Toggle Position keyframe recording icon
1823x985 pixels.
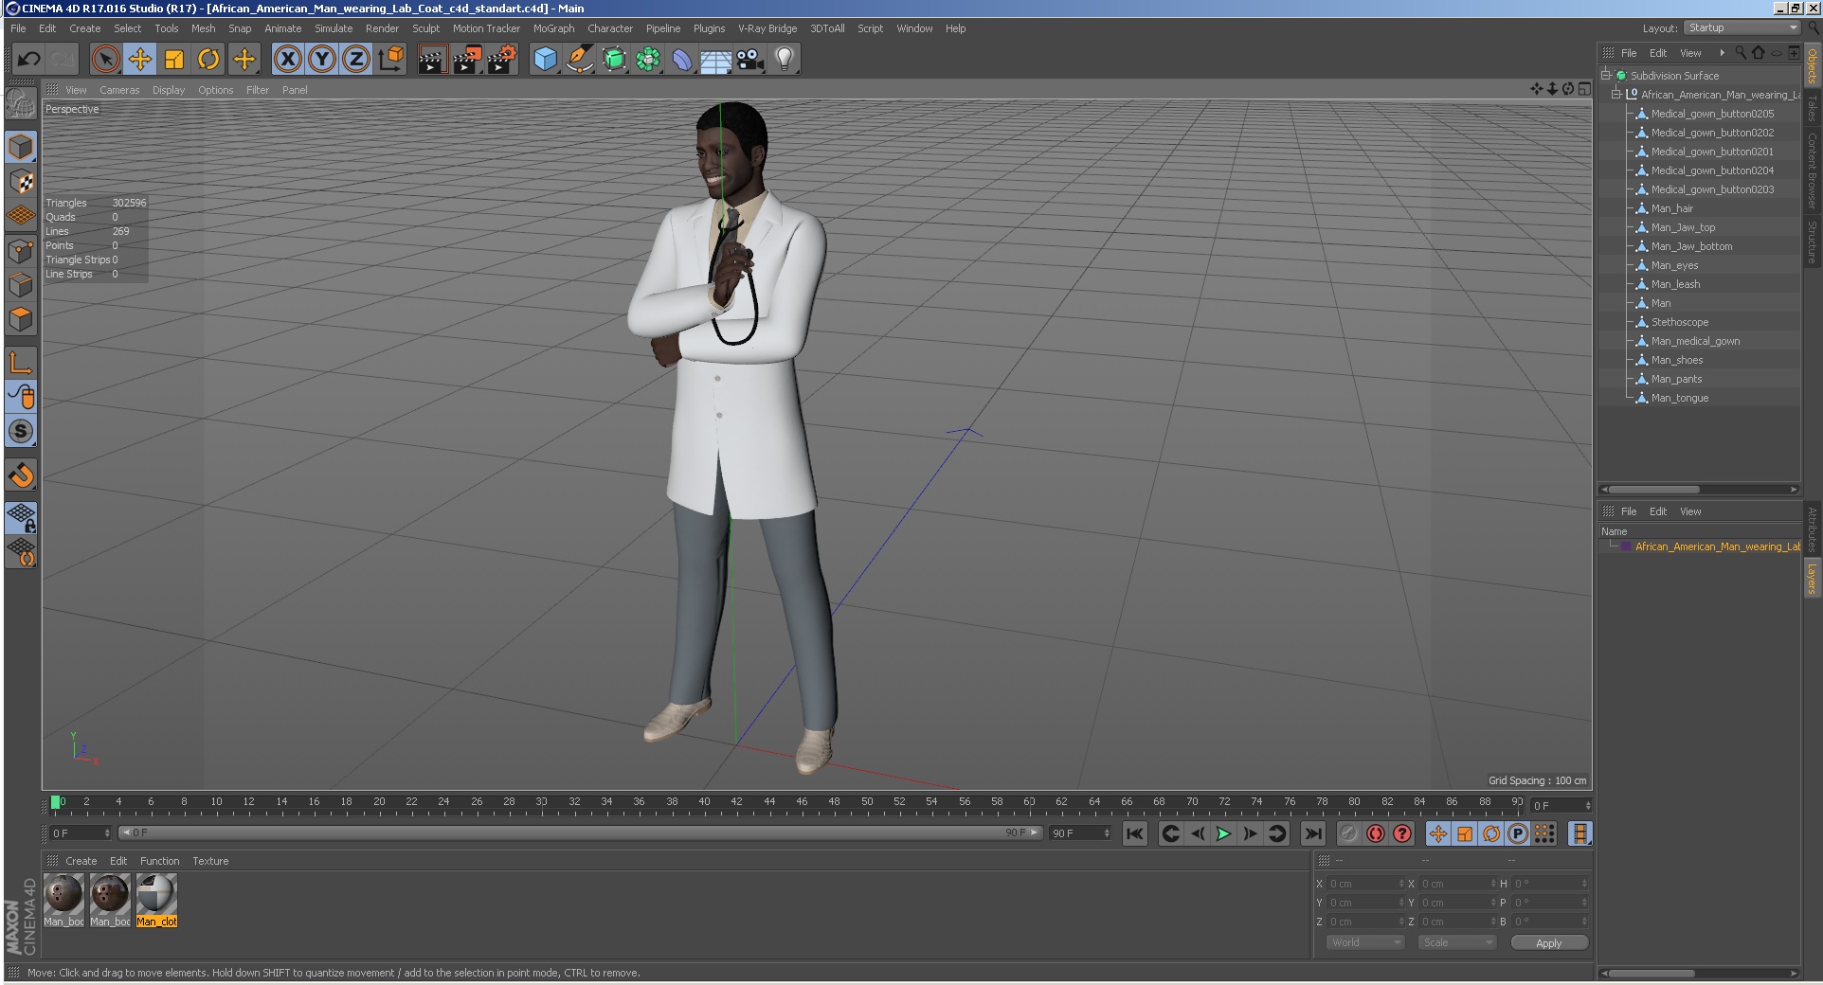[1438, 833]
